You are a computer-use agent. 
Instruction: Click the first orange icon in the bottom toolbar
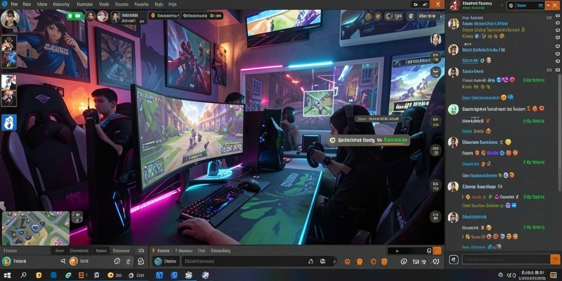(347, 262)
